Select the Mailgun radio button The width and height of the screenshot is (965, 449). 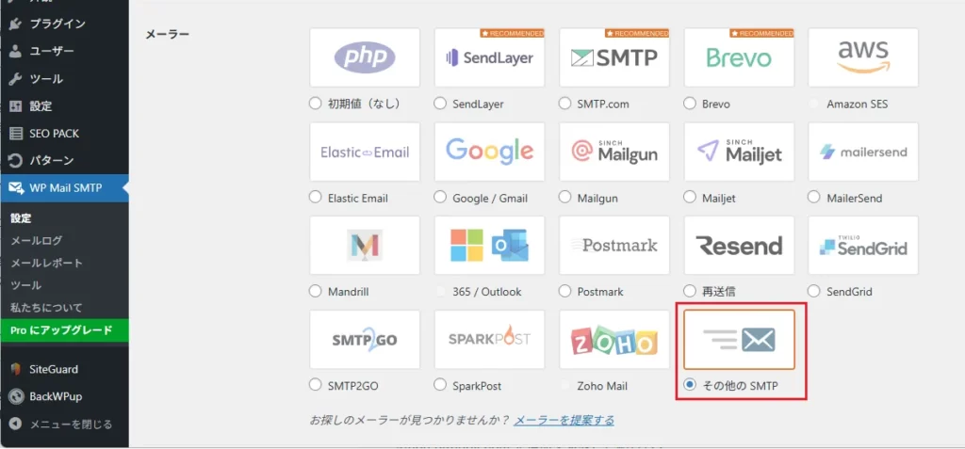click(x=565, y=198)
